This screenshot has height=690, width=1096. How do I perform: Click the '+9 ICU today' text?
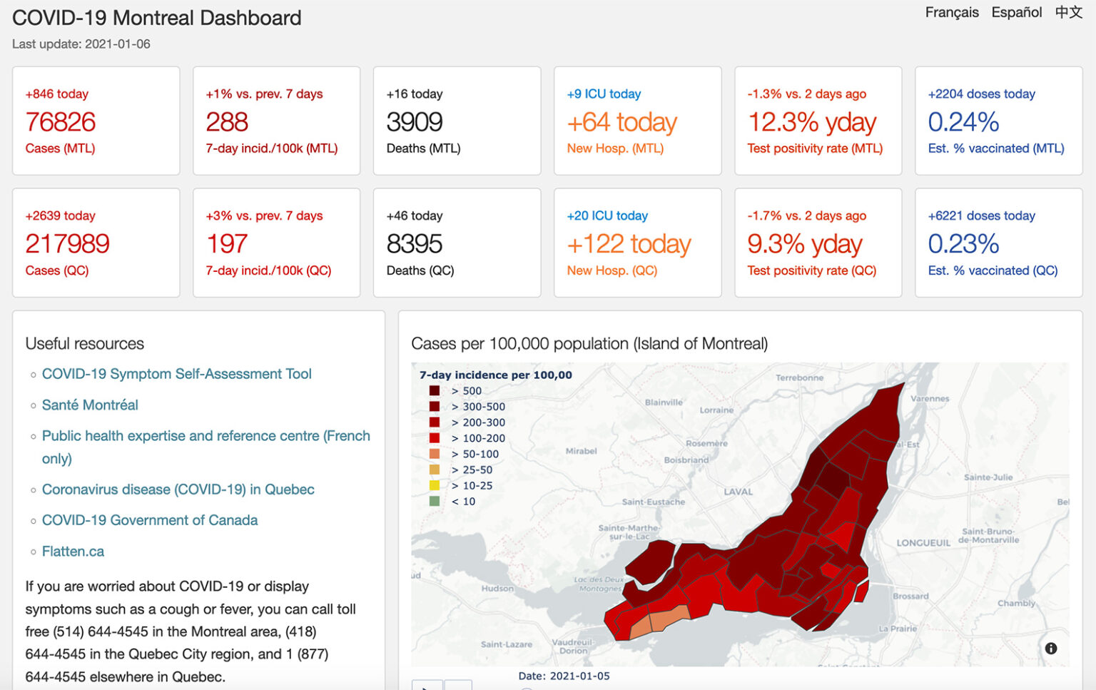coord(604,94)
